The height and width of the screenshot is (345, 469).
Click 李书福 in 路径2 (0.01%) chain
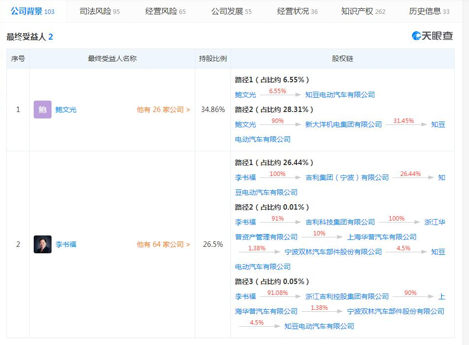coord(245,222)
